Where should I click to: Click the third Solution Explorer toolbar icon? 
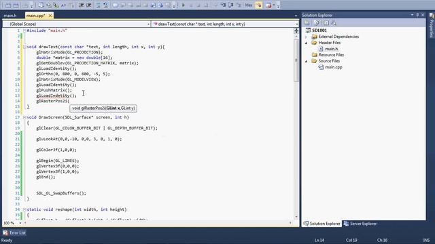326,23
